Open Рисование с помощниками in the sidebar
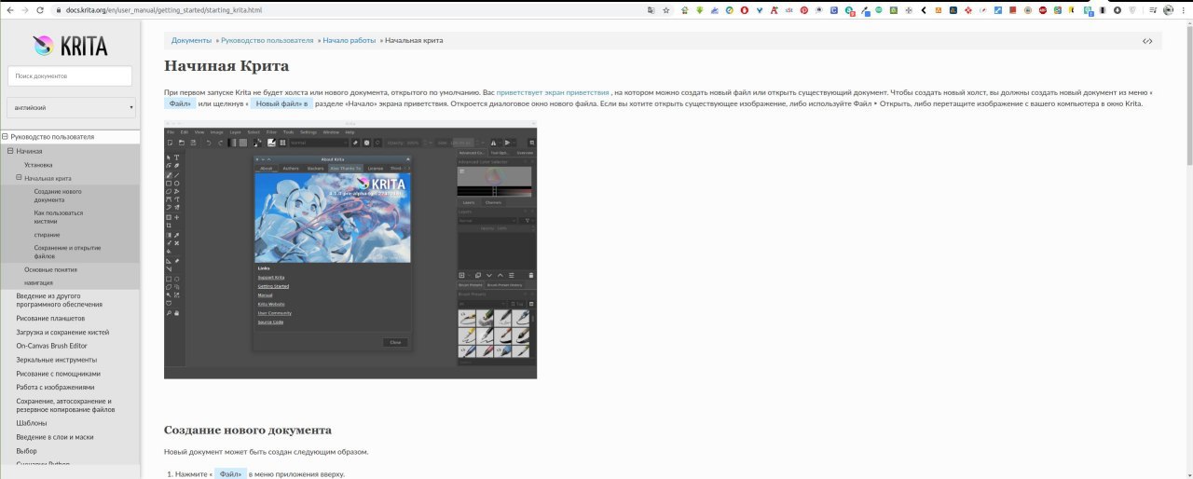The width and height of the screenshot is (1193, 479). point(58,373)
